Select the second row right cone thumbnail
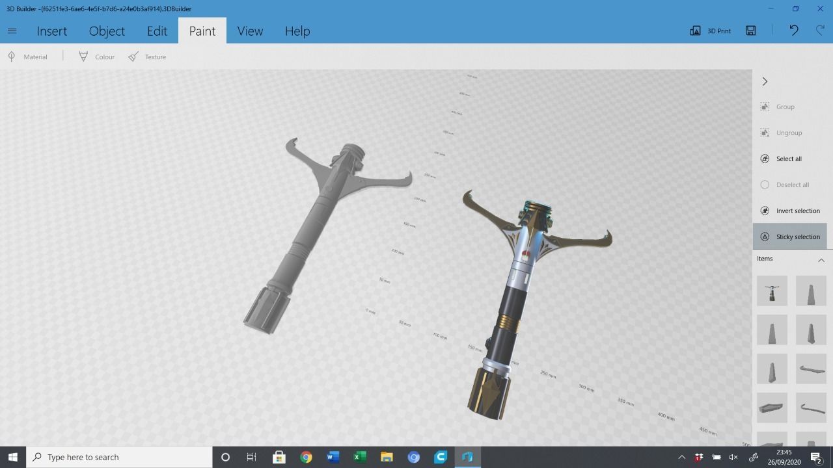The width and height of the screenshot is (833, 468). tap(811, 330)
